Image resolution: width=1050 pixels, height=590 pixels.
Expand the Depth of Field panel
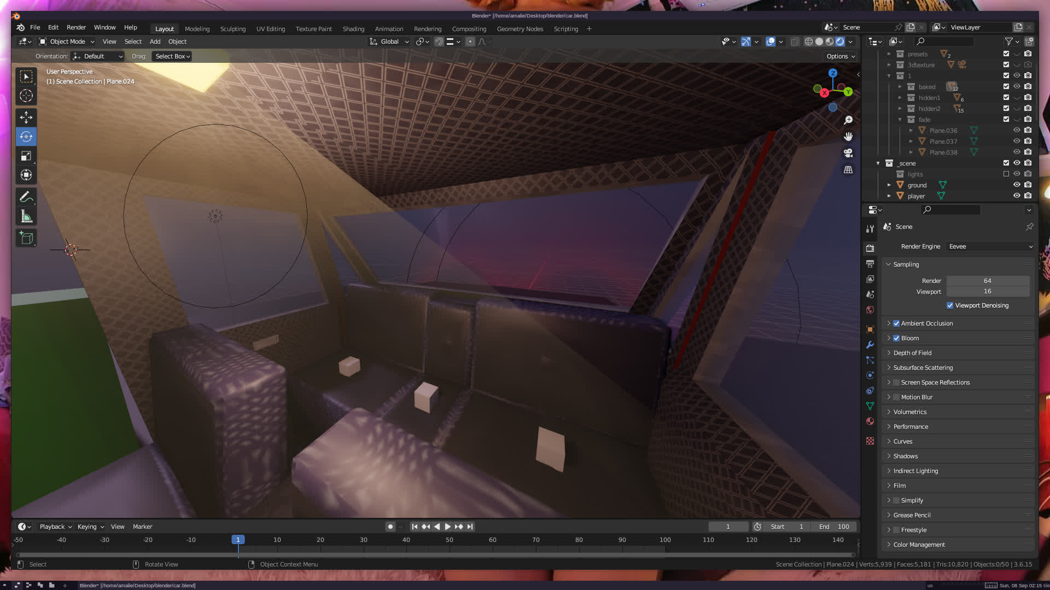912,353
